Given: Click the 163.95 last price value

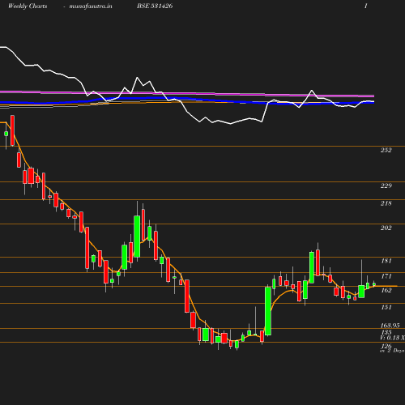Looking at the screenshot, I should coord(390,326).
